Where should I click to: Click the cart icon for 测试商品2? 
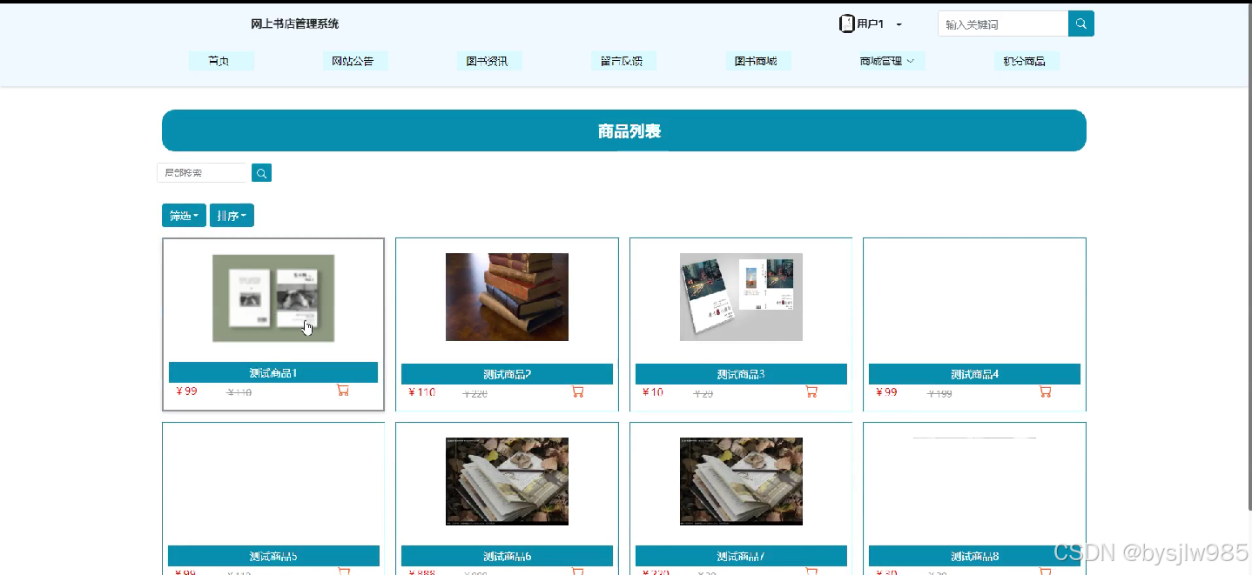(x=577, y=391)
